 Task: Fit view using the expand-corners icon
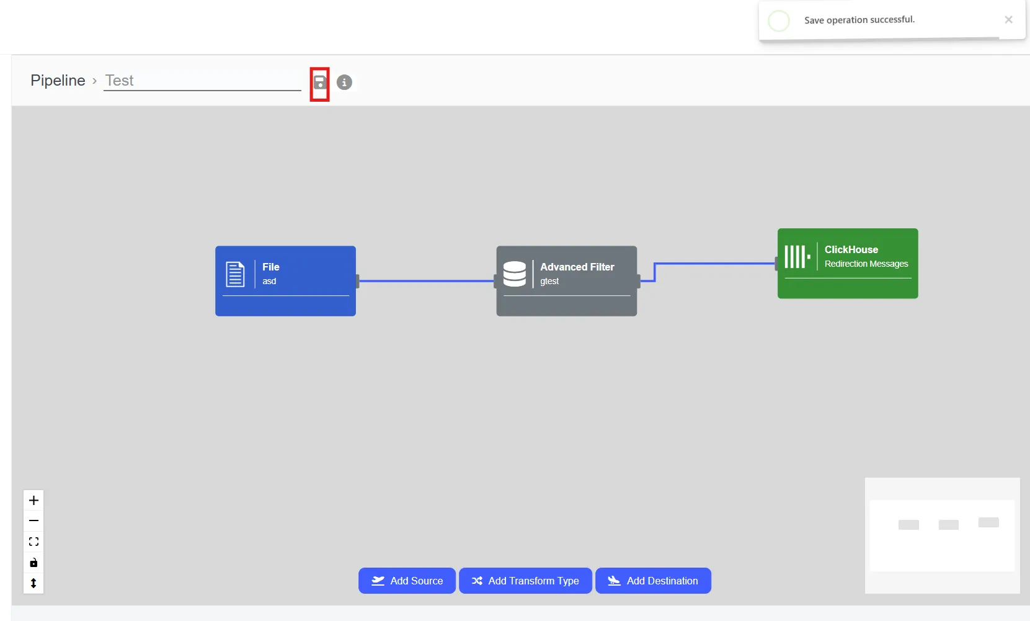[x=33, y=542]
